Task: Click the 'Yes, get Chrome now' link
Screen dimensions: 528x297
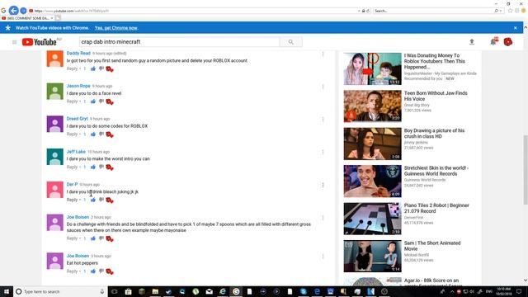Action: tap(115, 28)
